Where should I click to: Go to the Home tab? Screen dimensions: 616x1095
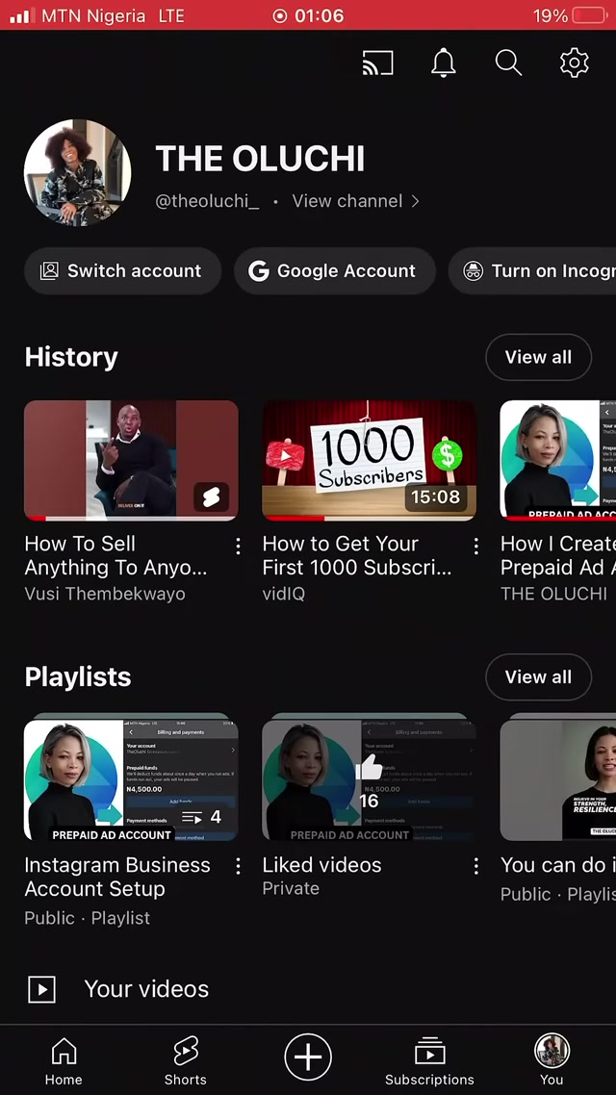point(64,1060)
